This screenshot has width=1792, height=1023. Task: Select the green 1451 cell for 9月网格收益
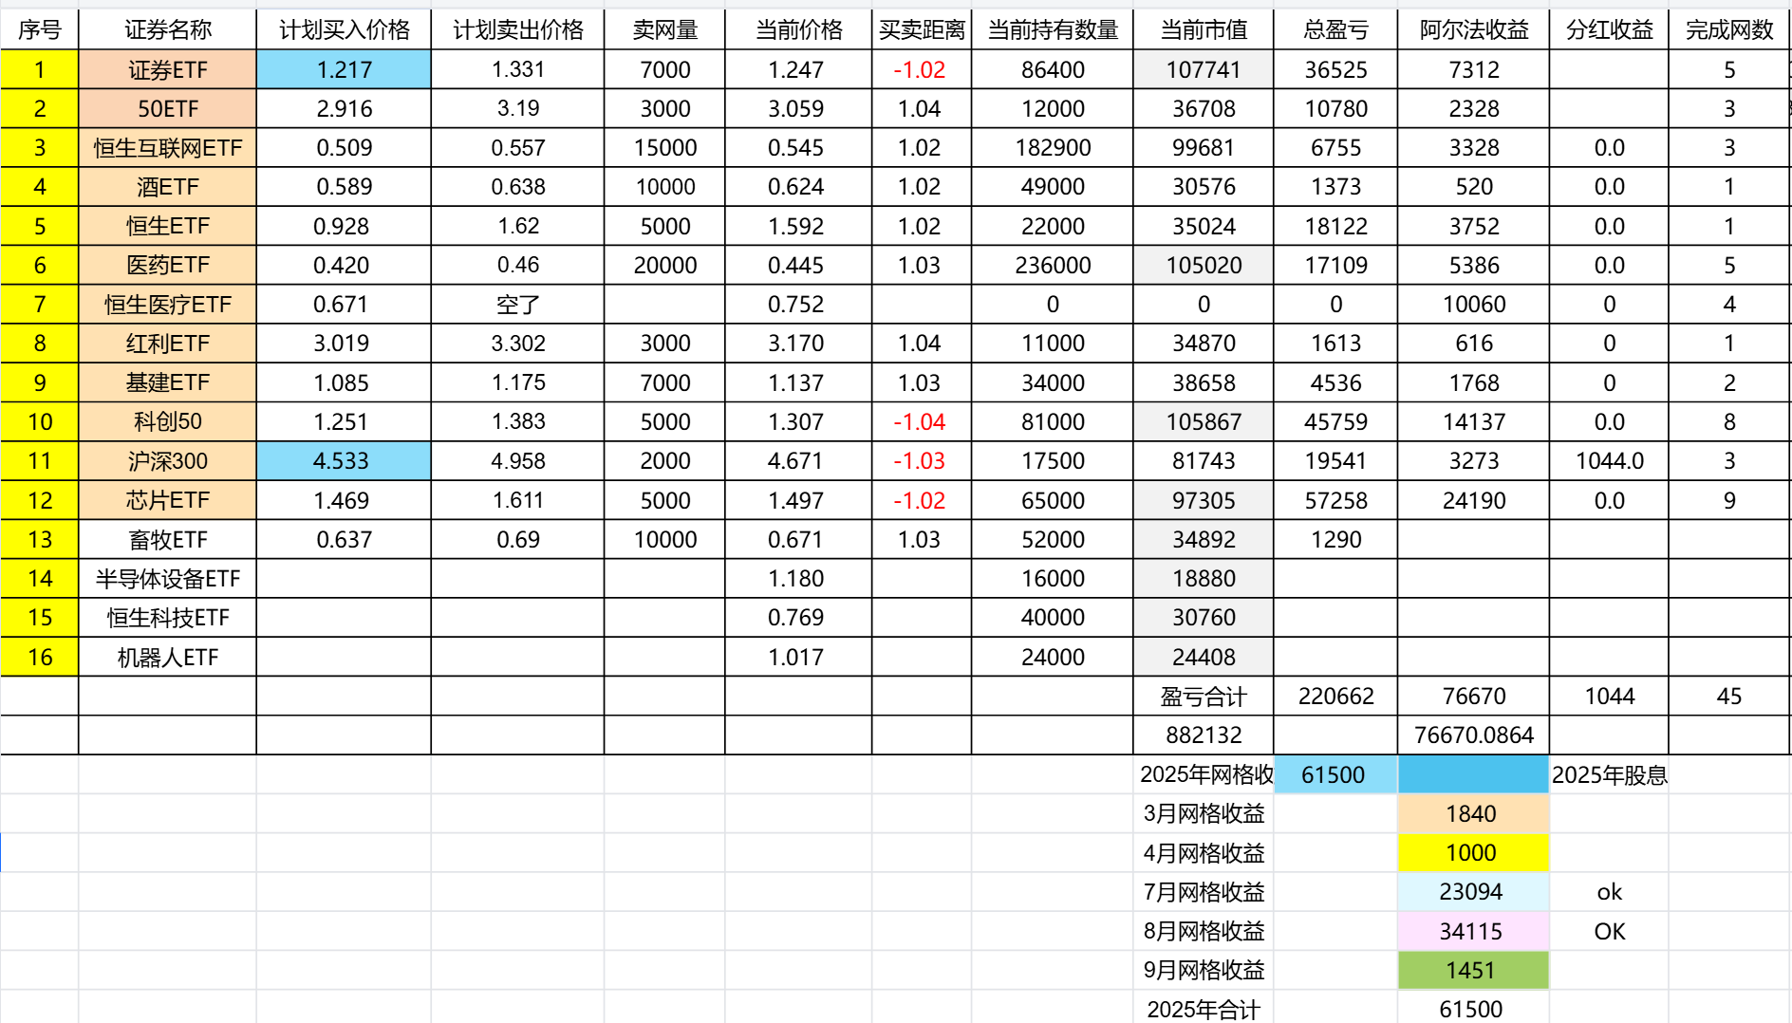click(1474, 971)
